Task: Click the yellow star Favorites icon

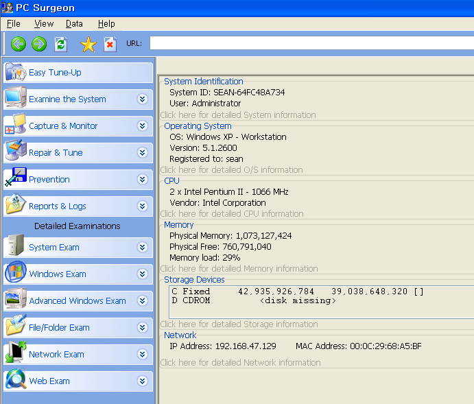Action: [88, 45]
